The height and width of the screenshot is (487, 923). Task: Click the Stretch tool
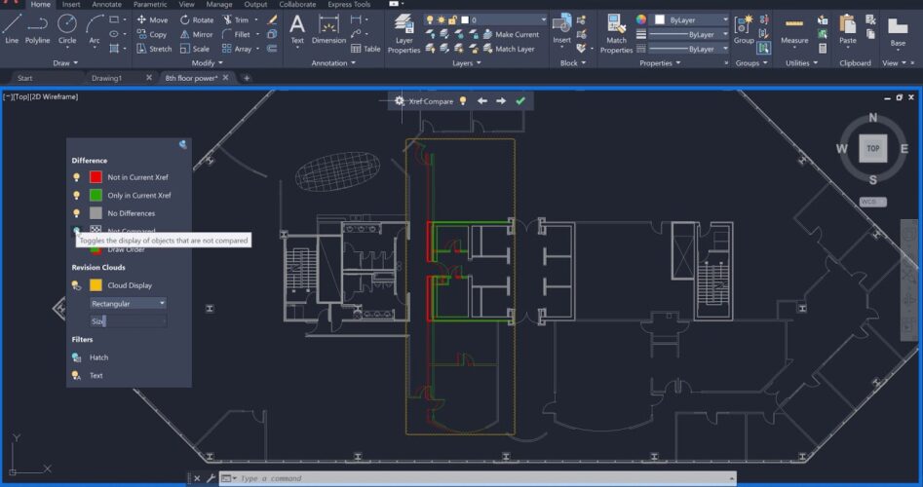(x=154, y=49)
